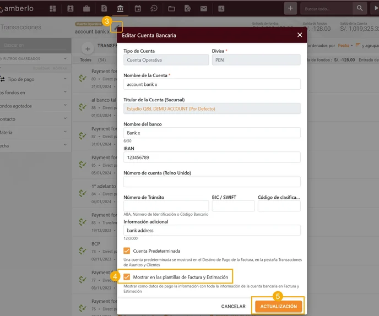Click the amberlo logo
This screenshot has width=379, height=316.
click(x=17, y=8)
